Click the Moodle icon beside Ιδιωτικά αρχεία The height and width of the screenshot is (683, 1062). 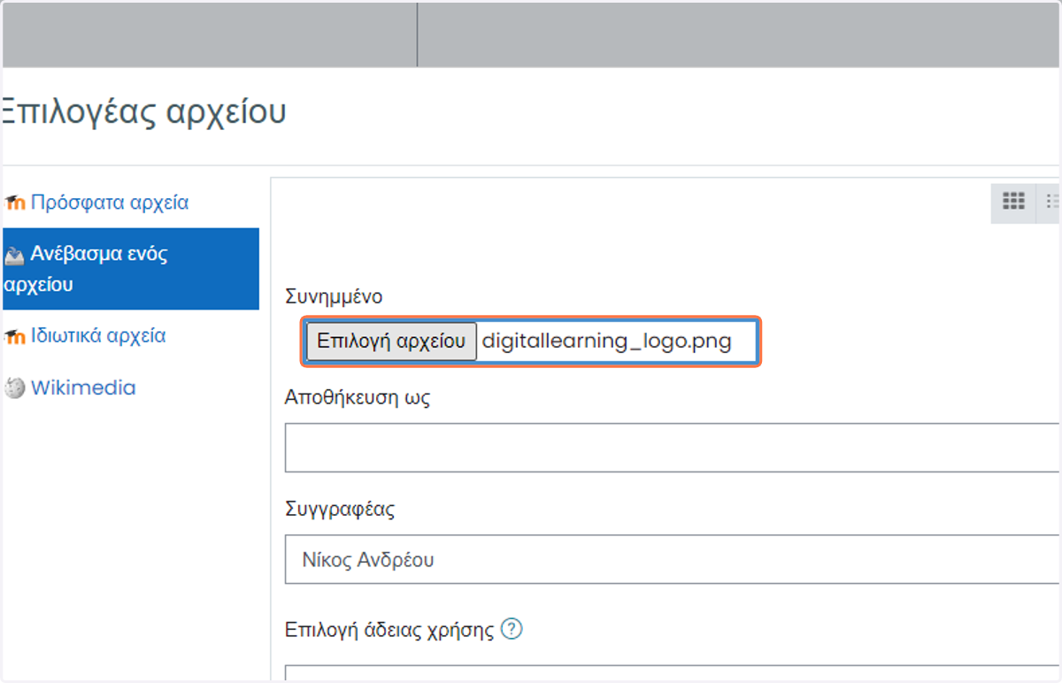[14, 337]
